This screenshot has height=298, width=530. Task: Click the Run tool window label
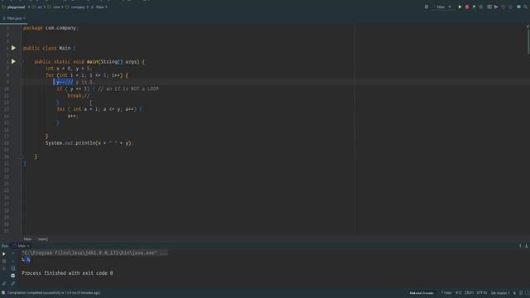[x=5, y=246]
